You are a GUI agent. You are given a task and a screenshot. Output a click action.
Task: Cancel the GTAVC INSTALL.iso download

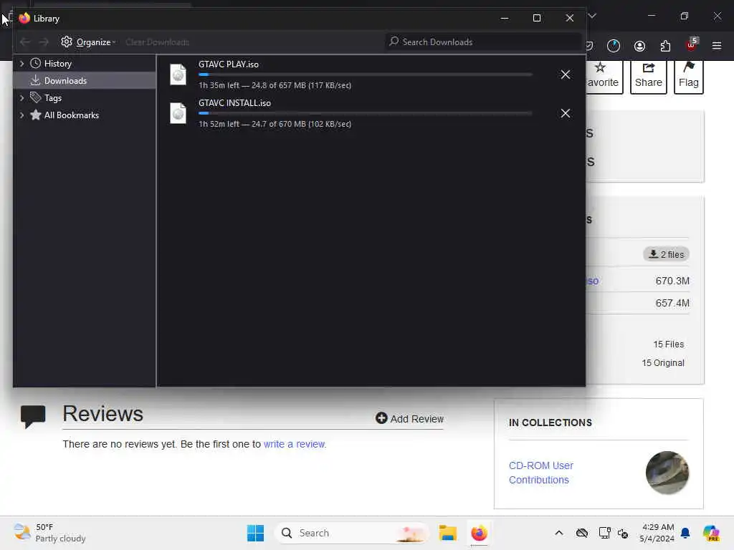tap(566, 114)
